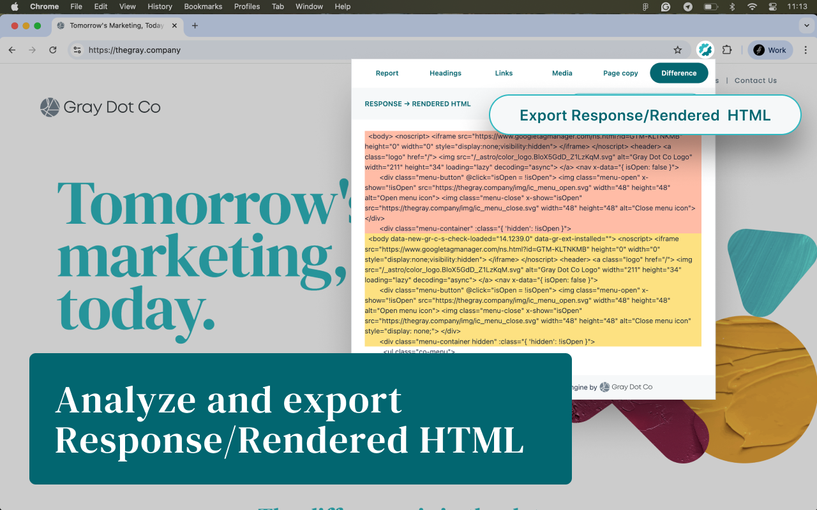Switch to the Headings tab in the popup
817x510 pixels.
445,73
